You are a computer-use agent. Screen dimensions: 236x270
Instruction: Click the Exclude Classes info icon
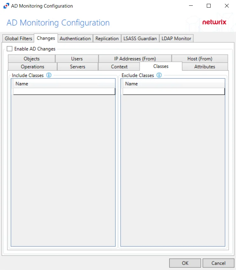click(x=159, y=75)
